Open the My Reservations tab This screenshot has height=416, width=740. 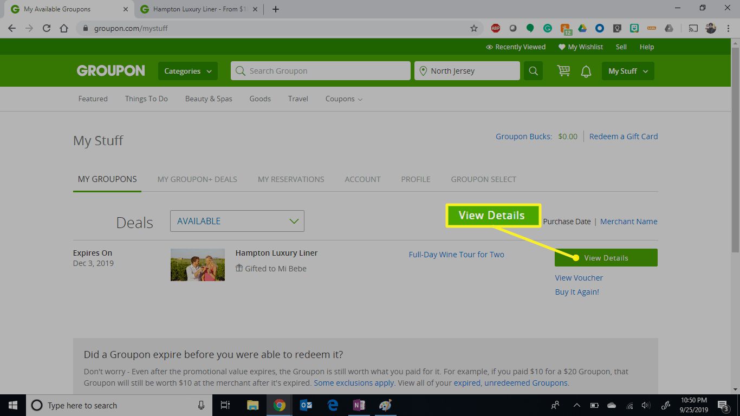(x=291, y=179)
